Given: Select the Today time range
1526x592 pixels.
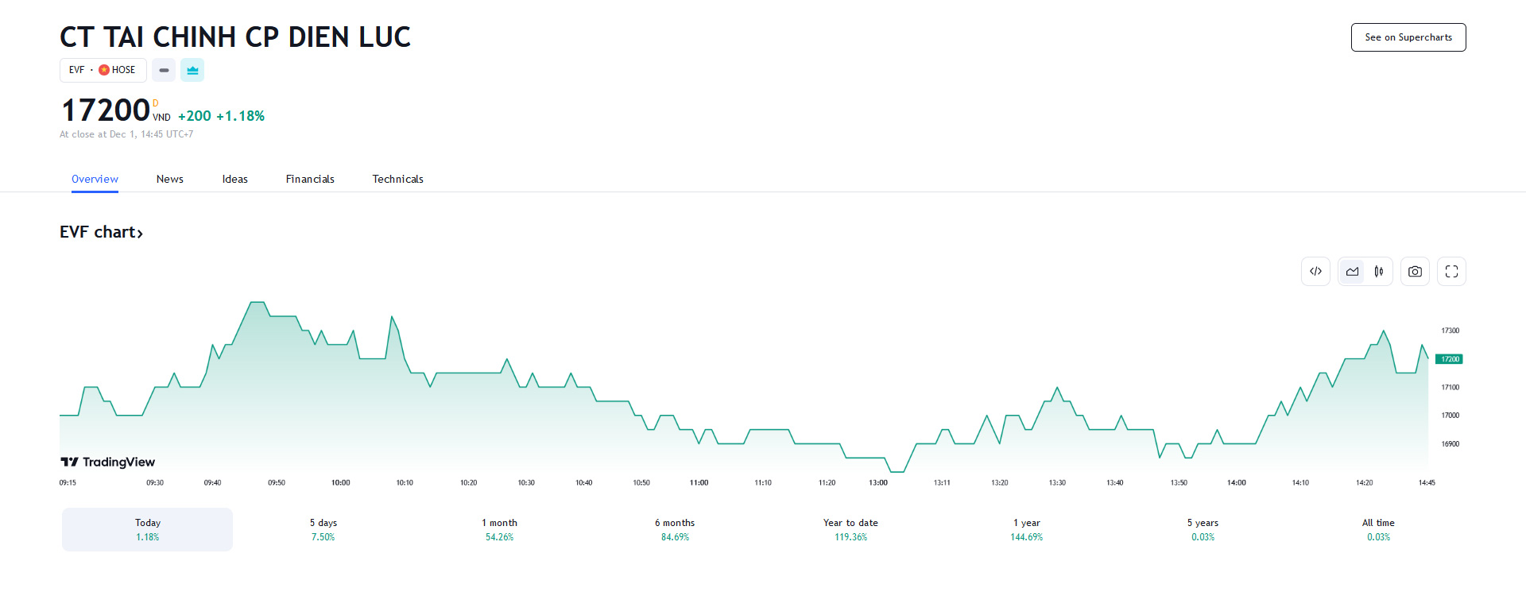Looking at the screenshot, I should pos(148,529).
